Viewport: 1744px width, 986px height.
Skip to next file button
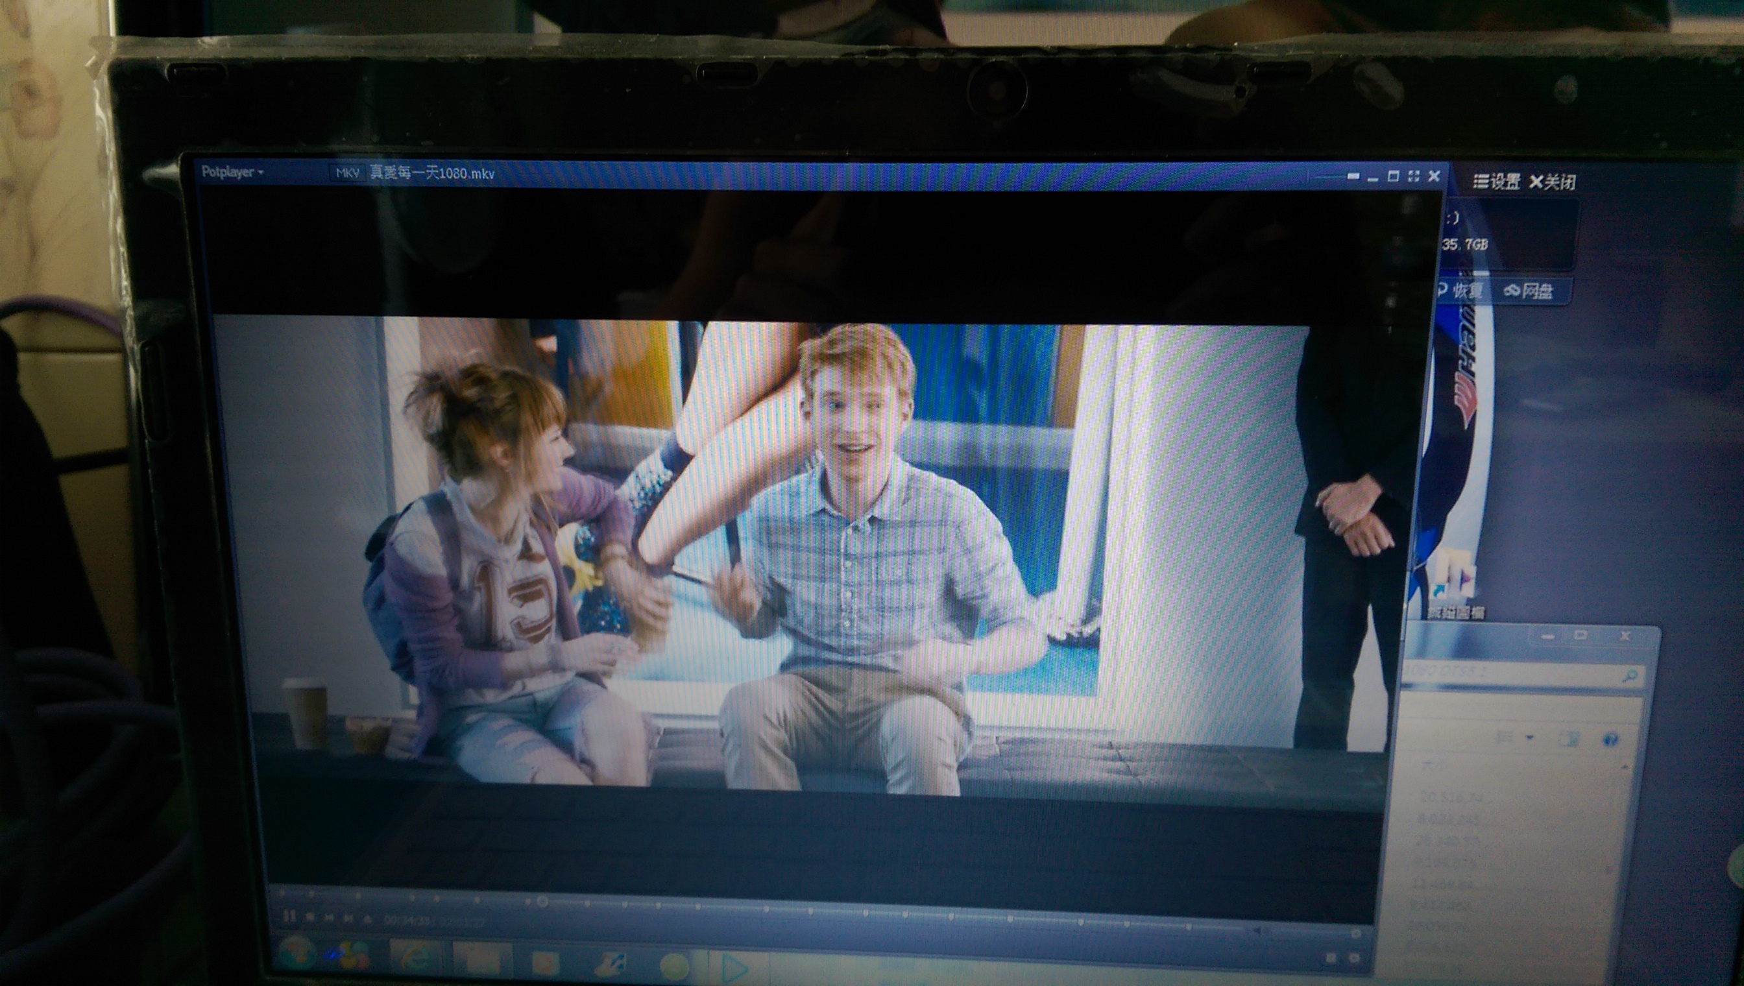point(349,919)
